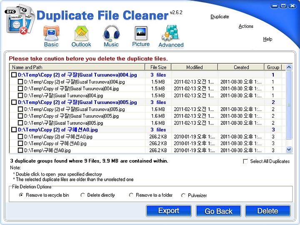Check file D:\Temp\구잘(Guzal Tursunova)004.jpg
Image resolution: width=300 pixels, height=225 pixels.
[20, 95]
